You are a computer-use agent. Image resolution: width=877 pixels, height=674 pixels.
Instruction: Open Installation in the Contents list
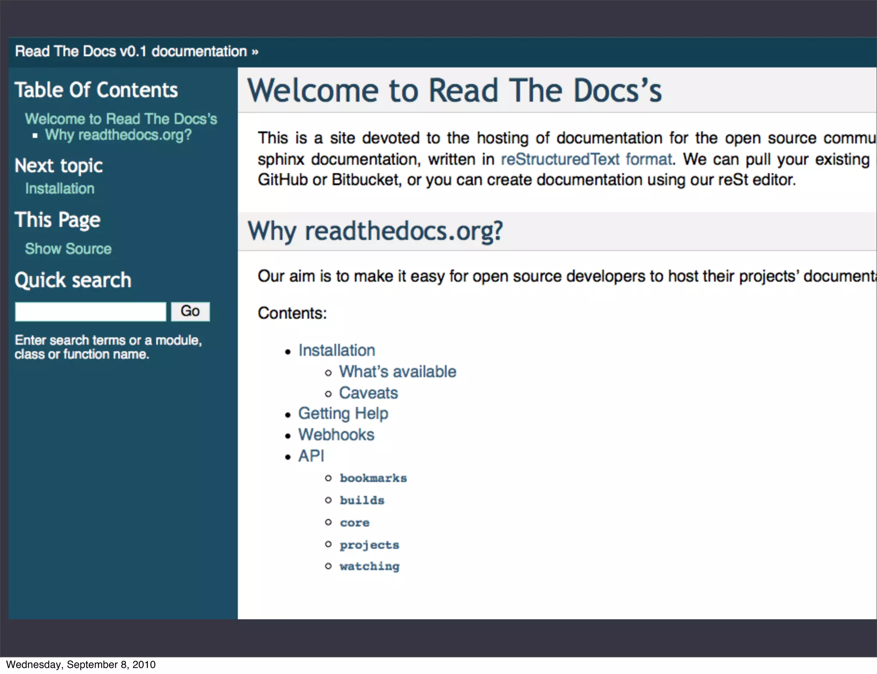coord(337,351)
